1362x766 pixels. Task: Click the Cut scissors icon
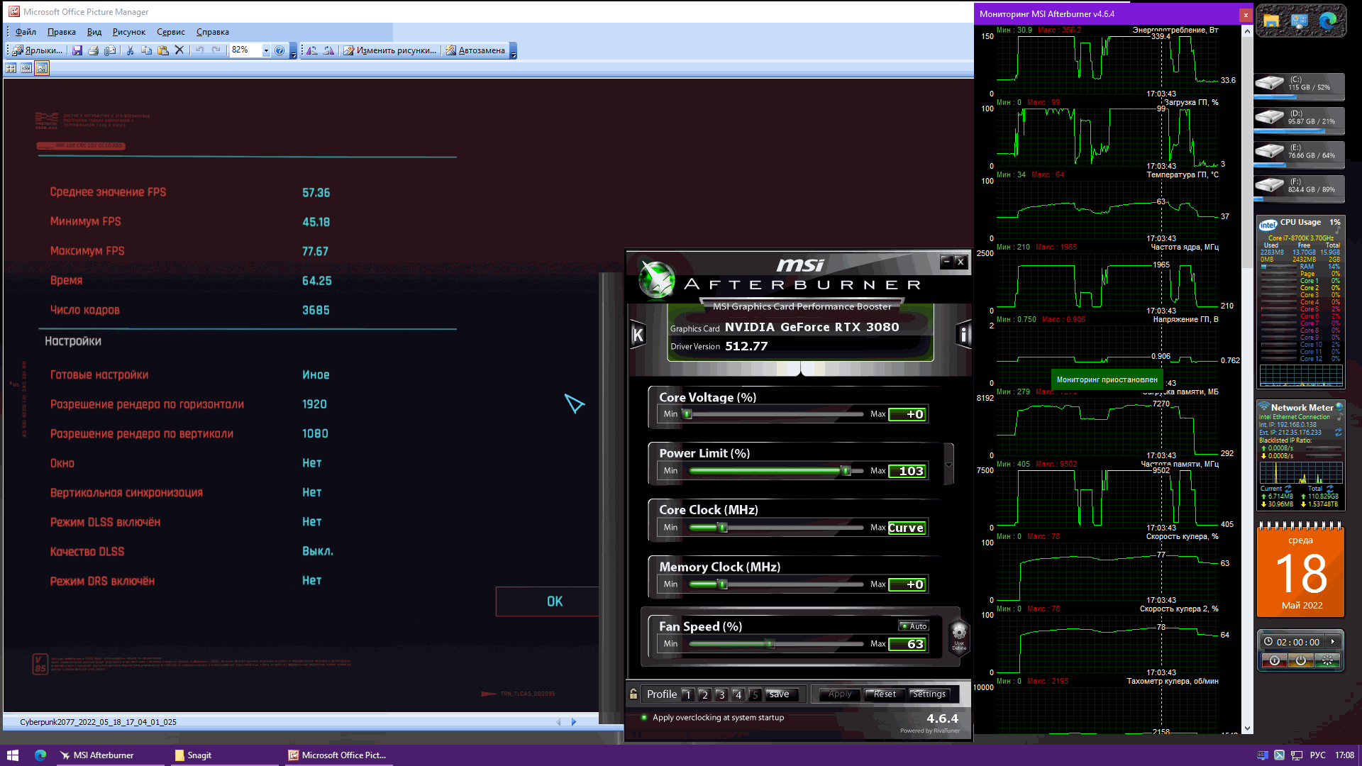coord(130,50)
